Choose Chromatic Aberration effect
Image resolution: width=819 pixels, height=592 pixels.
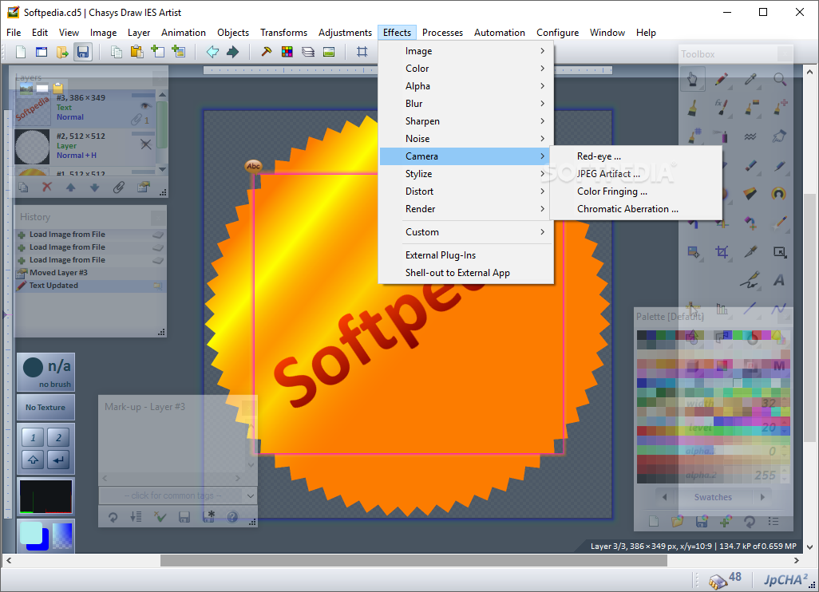coord(635,209)
